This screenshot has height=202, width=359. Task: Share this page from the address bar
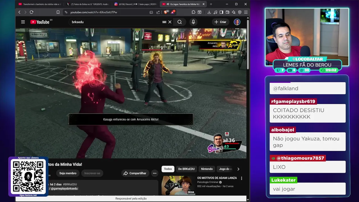(158, 12)
